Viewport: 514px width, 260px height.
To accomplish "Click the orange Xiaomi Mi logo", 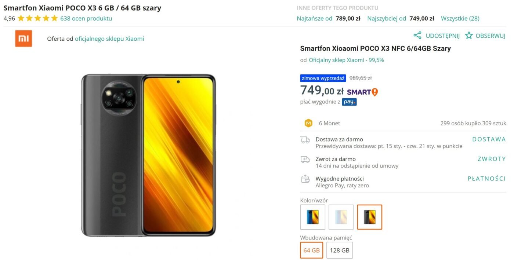I will coord(23,39).
